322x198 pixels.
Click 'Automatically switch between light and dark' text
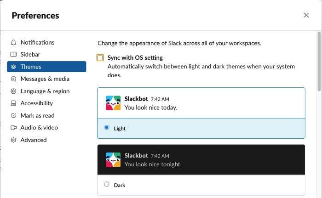click(201, 71)
